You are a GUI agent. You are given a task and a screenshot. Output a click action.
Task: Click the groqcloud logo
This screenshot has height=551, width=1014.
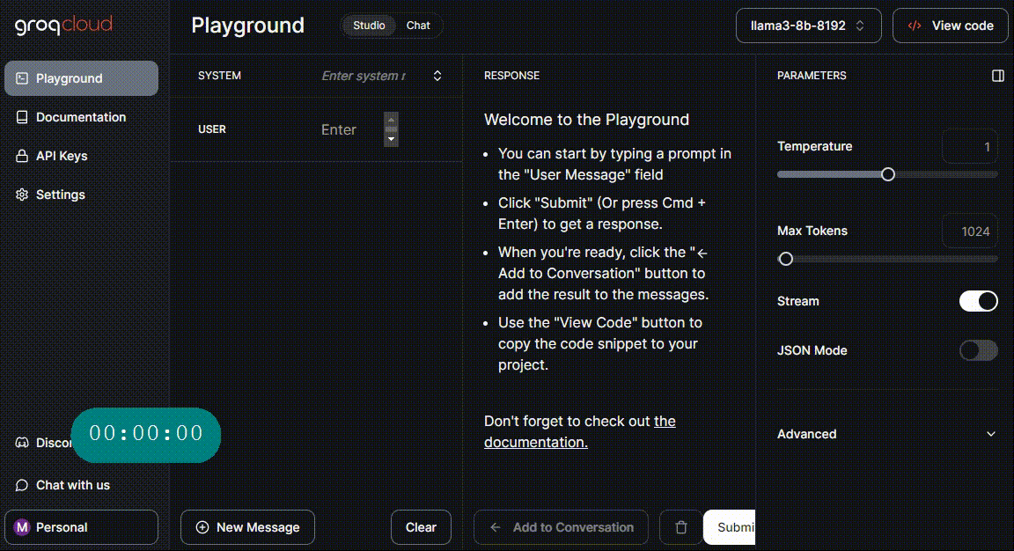pyautogui.click(x=63, y=26)
